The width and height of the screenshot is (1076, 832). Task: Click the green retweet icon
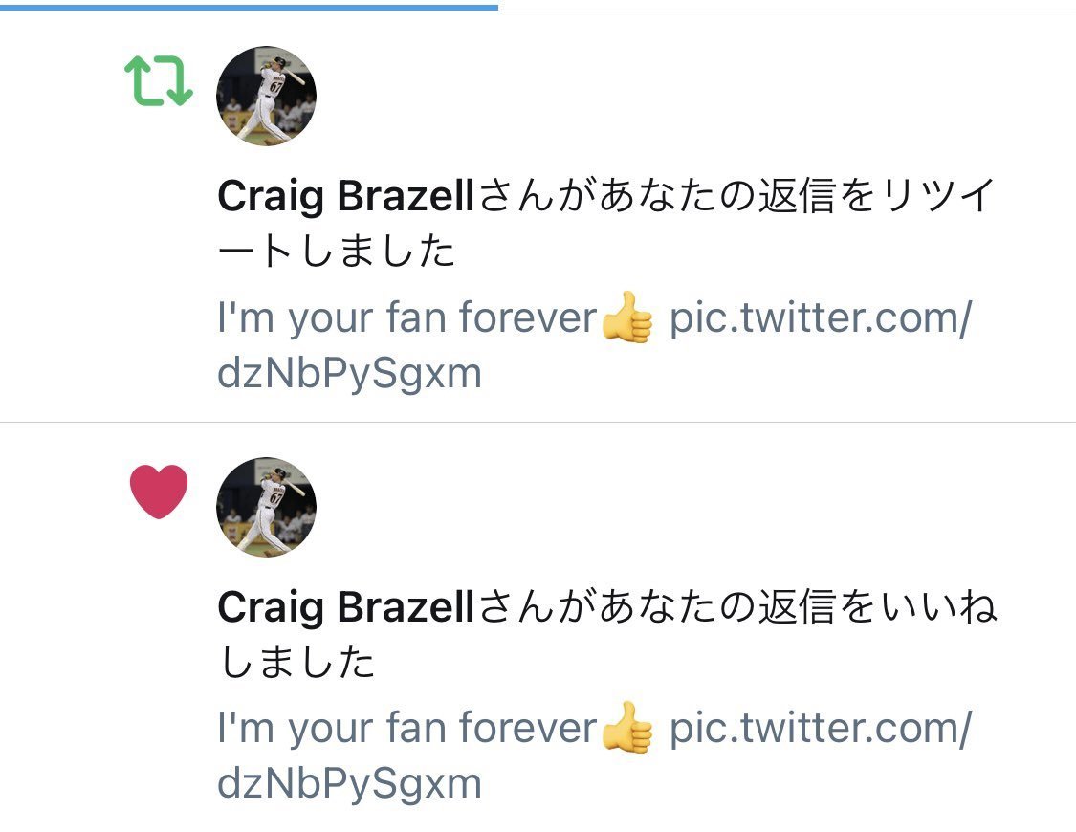pyautogui.click(x=159, y=80)
